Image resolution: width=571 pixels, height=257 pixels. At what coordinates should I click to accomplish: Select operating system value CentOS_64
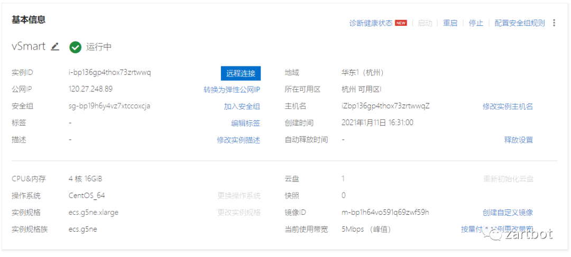(x=87, y=196)
